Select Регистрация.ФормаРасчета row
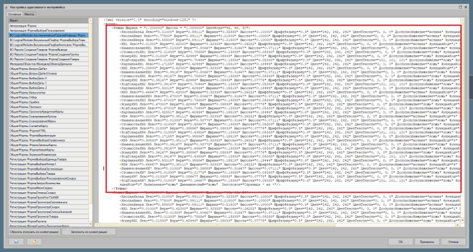Viewport: 473px width, 252px height. coord(48,222)
